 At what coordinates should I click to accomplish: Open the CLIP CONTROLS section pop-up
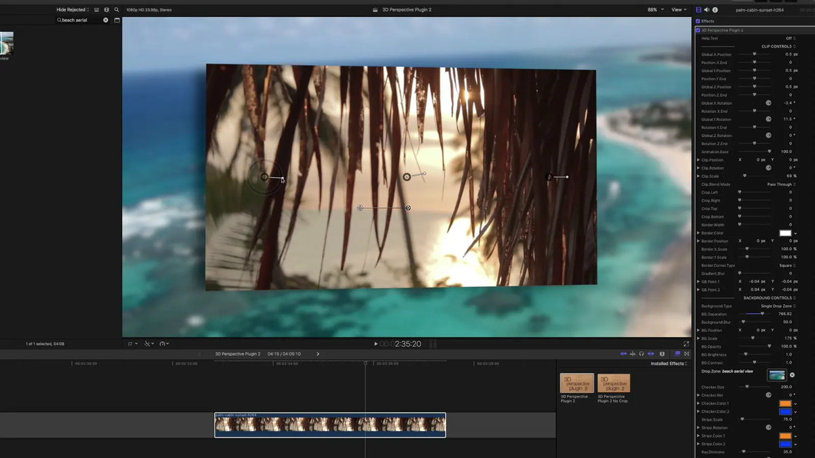(779, 46)
